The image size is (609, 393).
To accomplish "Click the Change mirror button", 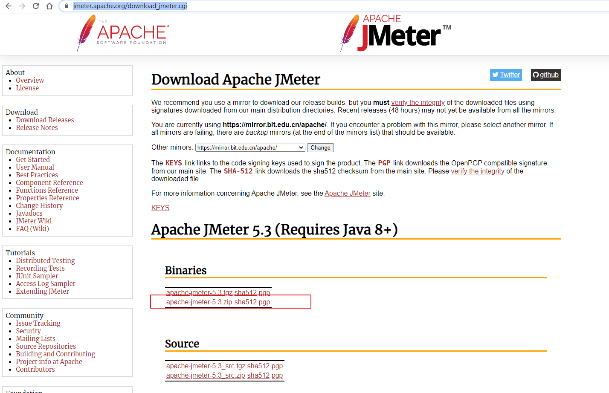I will pyautogui.click(x=320, y=147).
